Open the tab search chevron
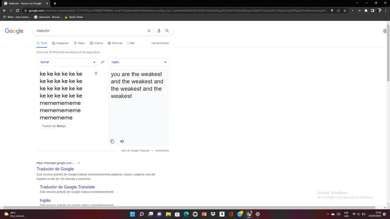 click(x=357, y=3)
